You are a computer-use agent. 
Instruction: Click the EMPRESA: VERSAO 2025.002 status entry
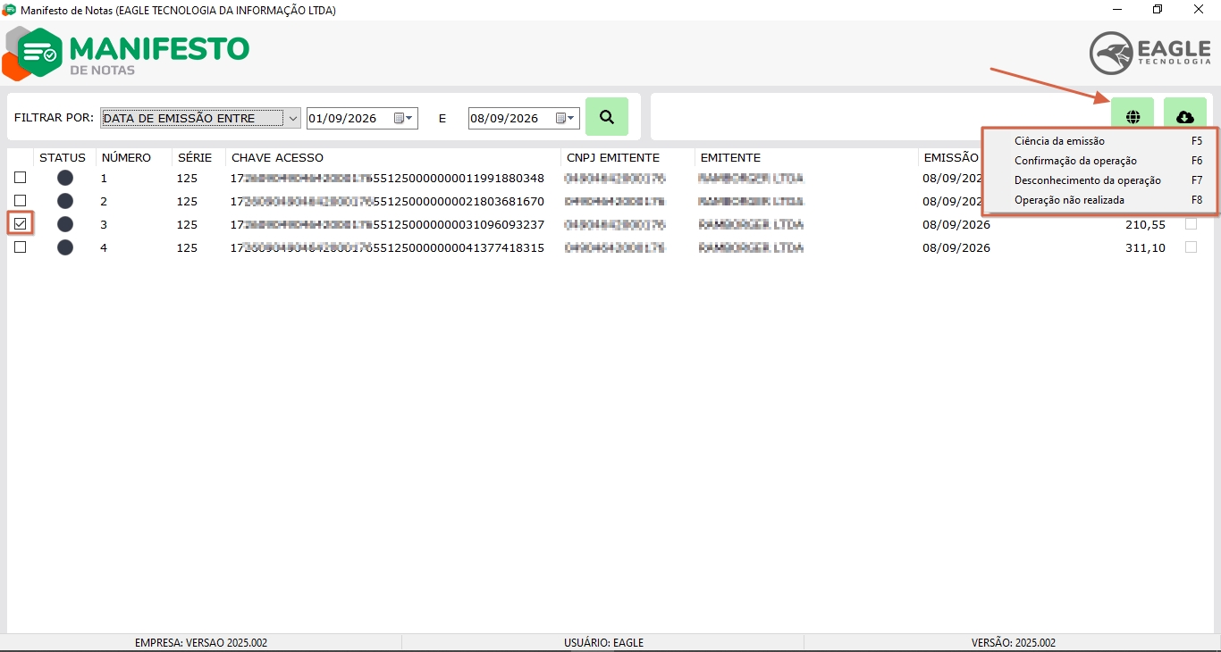[201, 643]
